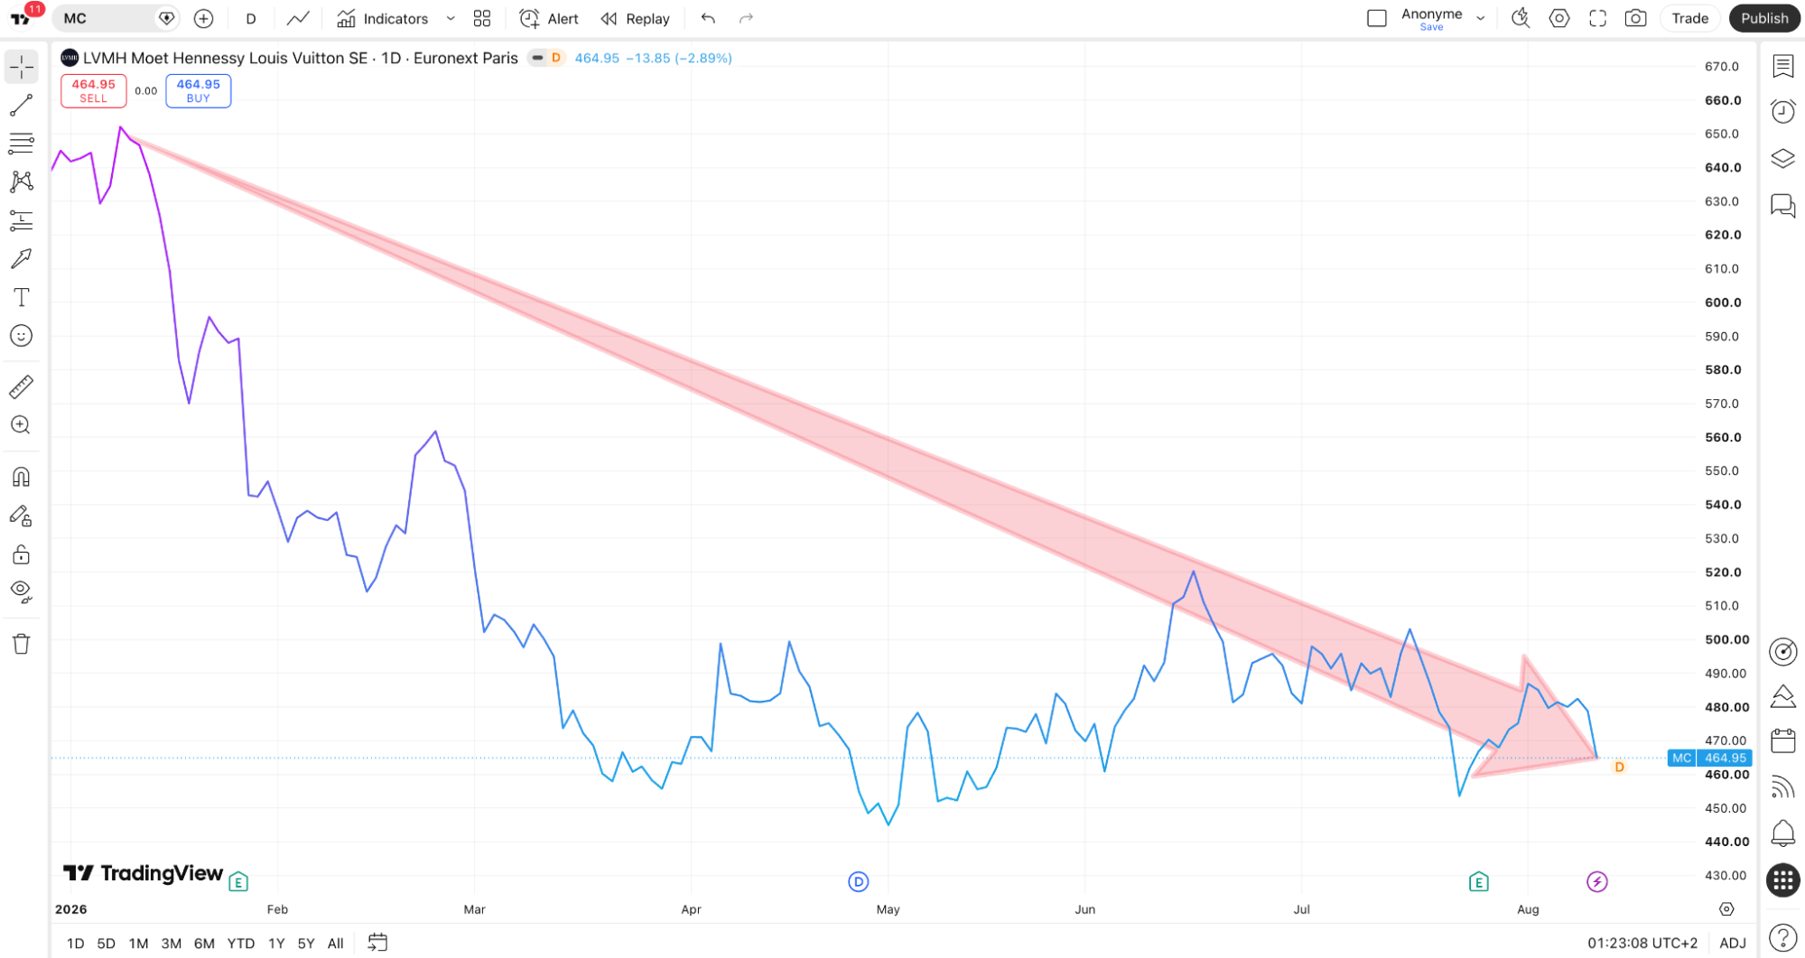The width and height of the screenshot is (1805, 958).
Task: Open the object tree layers panel
Action: click(x=1783, y=159)
